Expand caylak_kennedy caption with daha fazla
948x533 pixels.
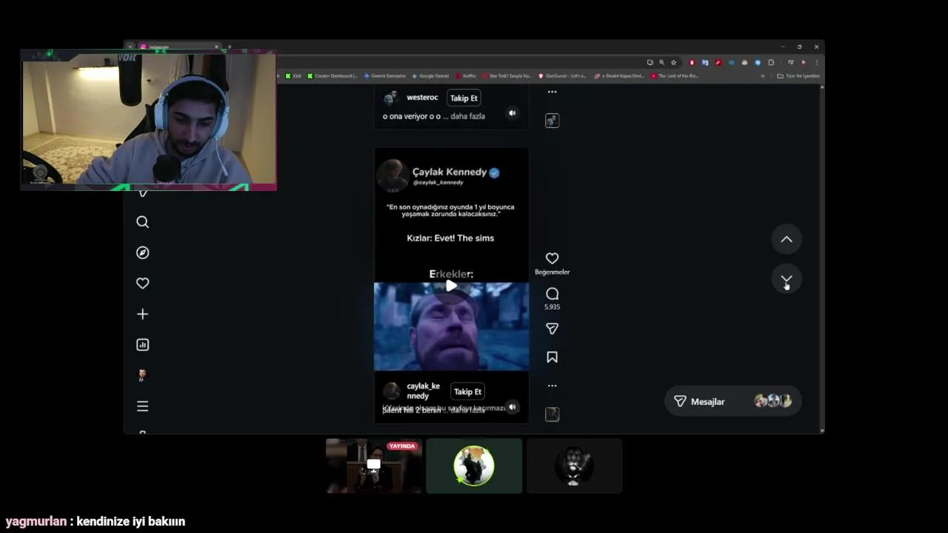468,410
